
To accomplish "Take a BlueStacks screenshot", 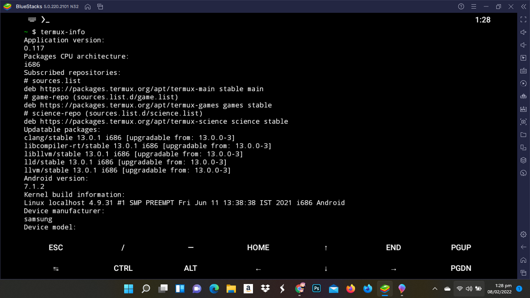I will [x=523, y=122].
